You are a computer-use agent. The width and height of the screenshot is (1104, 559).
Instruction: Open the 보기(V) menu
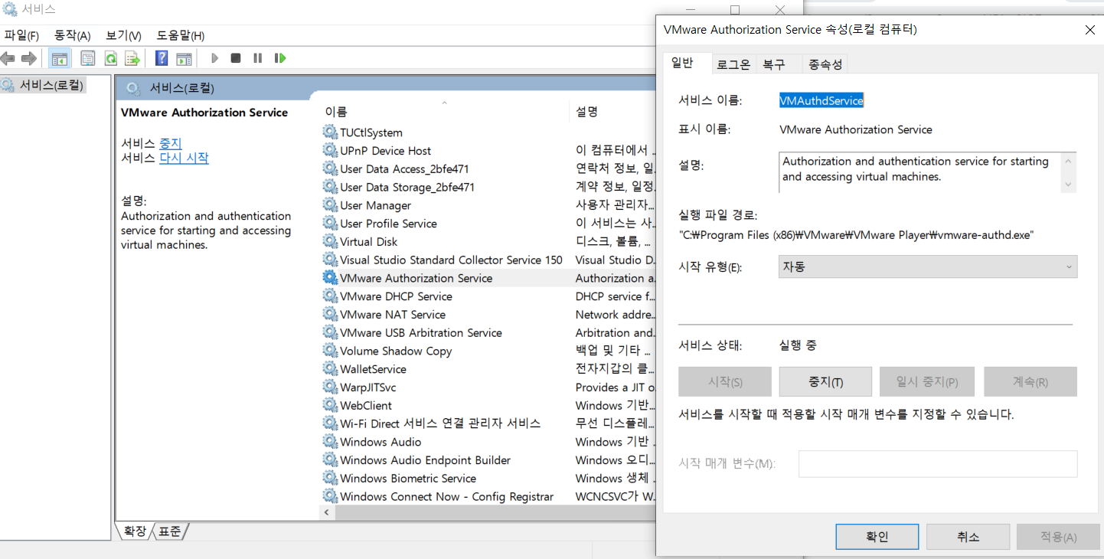point(124,35)
